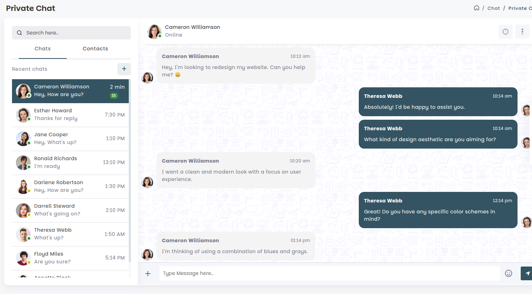532x294 pixels.
Task: Click the new chat plus button
Action: pos(124,69)
